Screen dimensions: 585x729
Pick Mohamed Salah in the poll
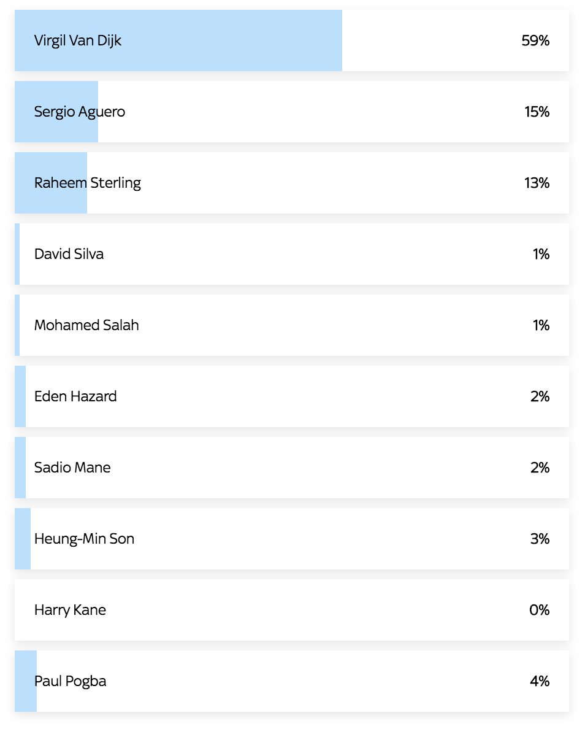86,325
